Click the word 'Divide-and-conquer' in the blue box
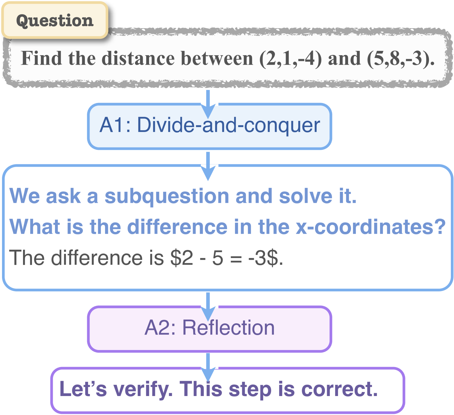 pos(228,125)
